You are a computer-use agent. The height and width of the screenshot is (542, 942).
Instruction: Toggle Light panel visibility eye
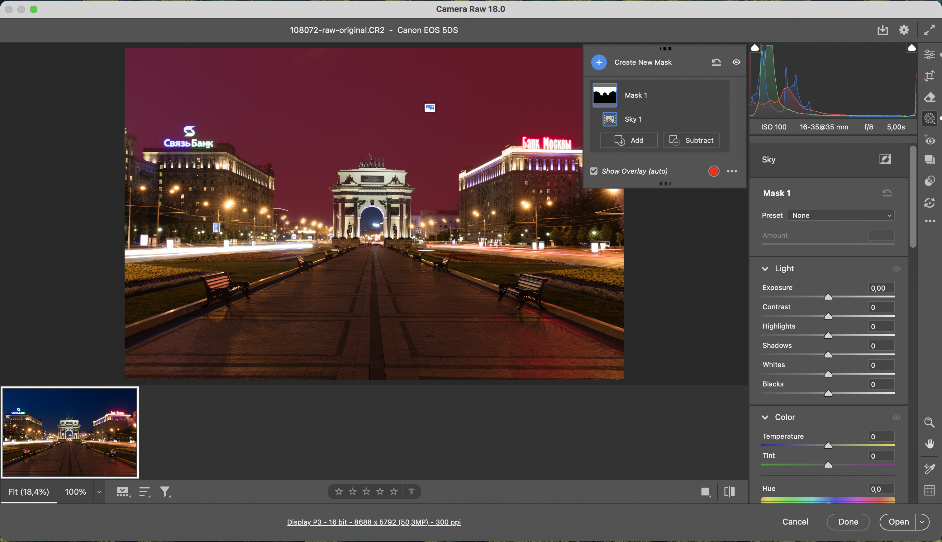click(x=896, y=269)
